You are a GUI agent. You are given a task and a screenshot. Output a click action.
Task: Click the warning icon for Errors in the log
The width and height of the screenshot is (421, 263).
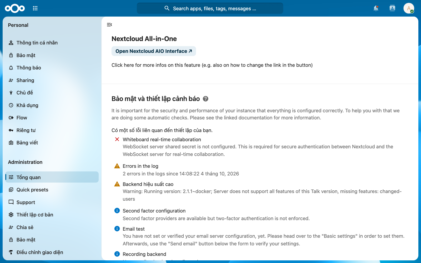point(117,166)
